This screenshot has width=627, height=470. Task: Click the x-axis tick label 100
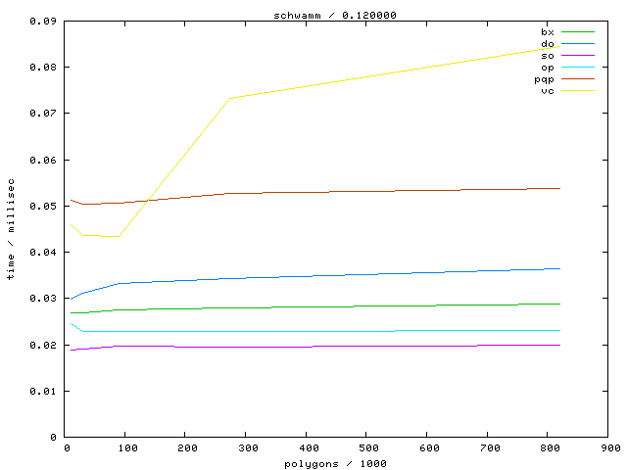(126, 448)
